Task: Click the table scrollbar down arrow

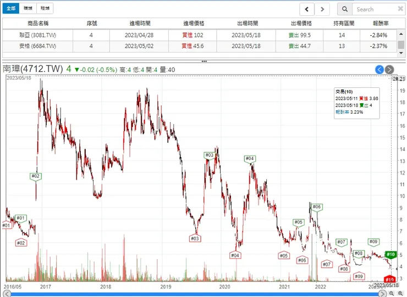Action: click(401, 53)
